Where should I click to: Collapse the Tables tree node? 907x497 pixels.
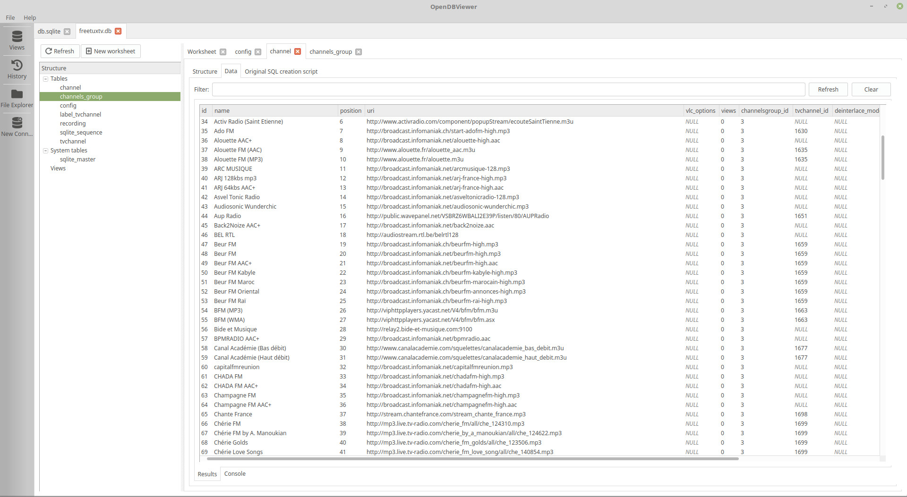click(45, 79)
